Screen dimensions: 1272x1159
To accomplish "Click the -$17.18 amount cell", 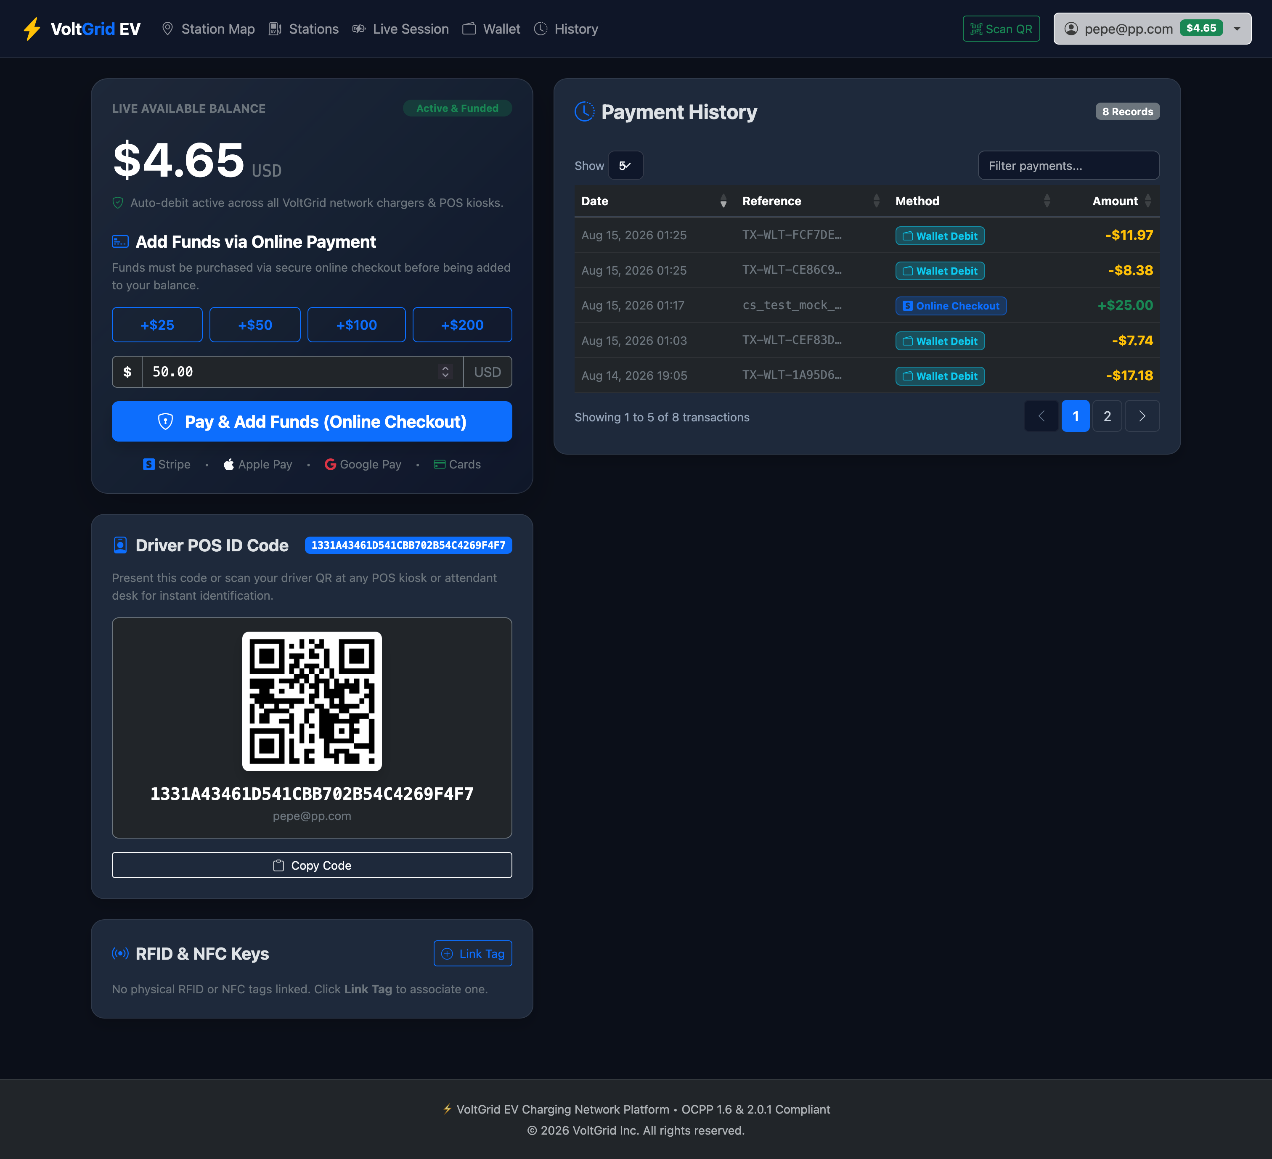I will tap(1129, 376).
